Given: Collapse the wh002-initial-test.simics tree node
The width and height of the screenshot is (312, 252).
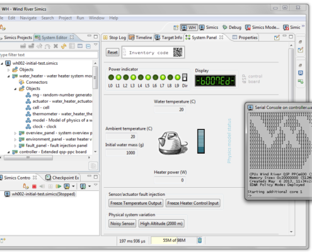Looking at the screenshot, I should (x=2, y=64).
